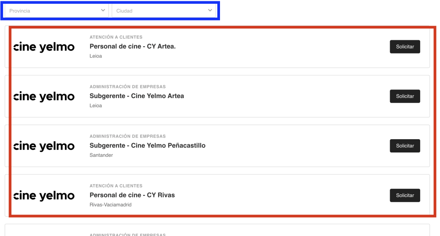Click Solicitar for Subgerente - Cine Yelmo Artea
Viewport: 440px width, 236px height.
point(405,96)
